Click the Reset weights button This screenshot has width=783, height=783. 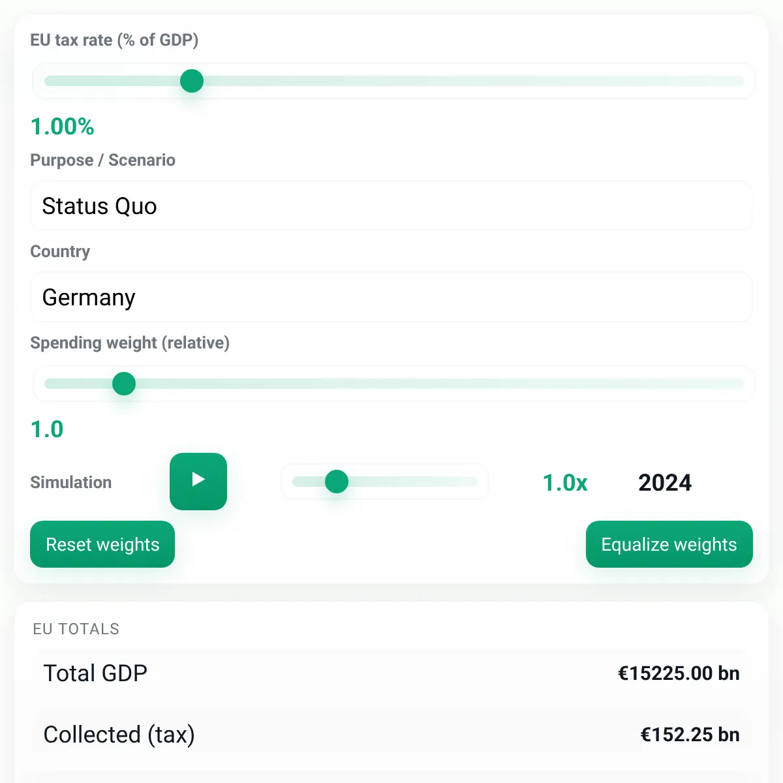click(102, 544)
